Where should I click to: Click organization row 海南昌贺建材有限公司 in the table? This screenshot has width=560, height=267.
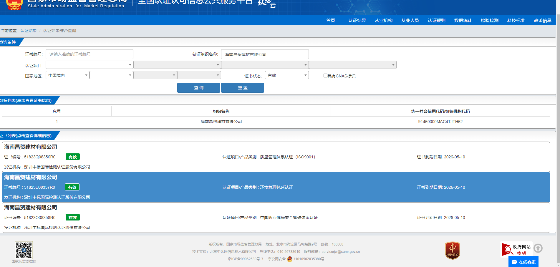tap(221, 122)
